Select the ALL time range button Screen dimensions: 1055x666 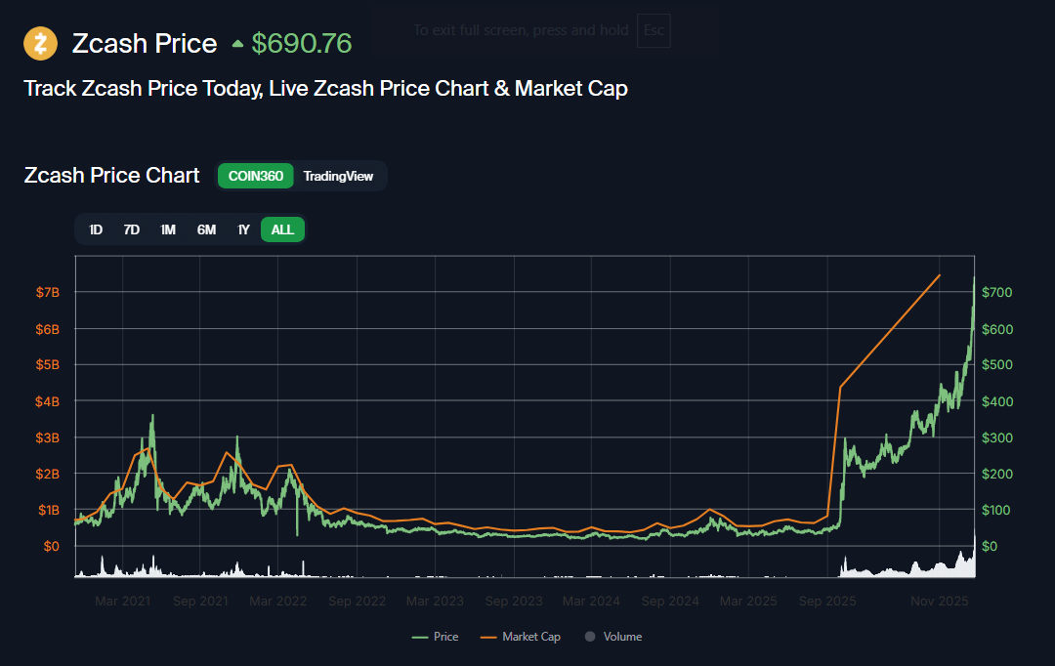tap(282, 229)
